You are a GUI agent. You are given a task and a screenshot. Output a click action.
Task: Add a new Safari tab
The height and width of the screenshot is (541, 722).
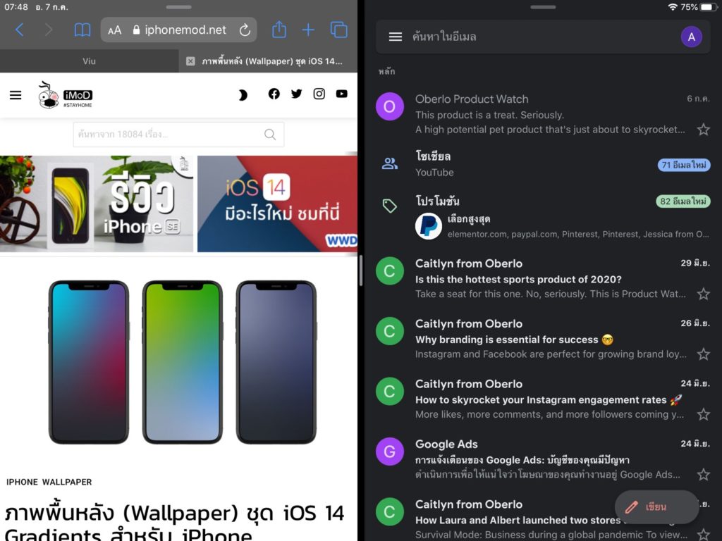308,30
